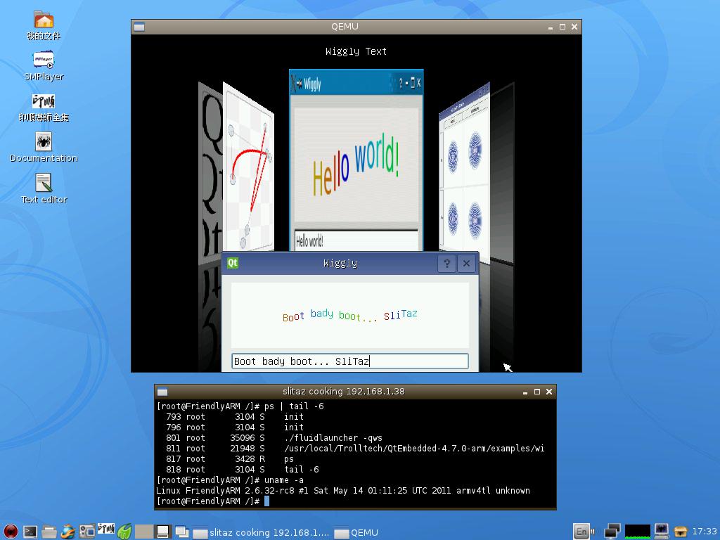Launch the web browser globe icon

68,532
